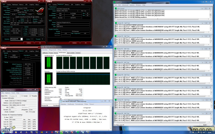This screenshot has width=215, height=134.
Task: Click OK in the CPU-Z Mainboard window
Action: (86, 43)
